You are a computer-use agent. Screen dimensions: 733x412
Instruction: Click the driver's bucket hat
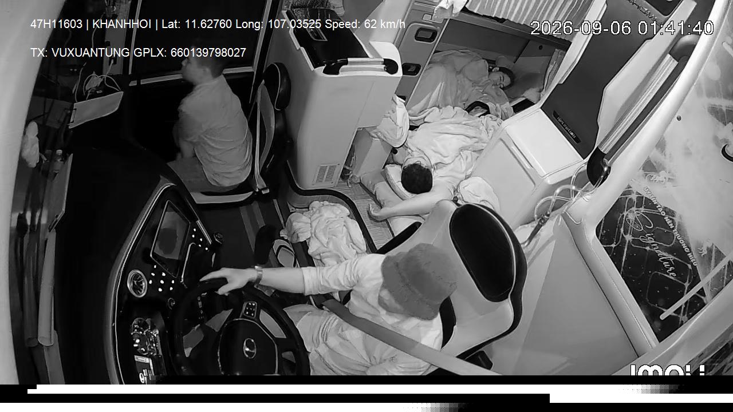click(419, 280)
